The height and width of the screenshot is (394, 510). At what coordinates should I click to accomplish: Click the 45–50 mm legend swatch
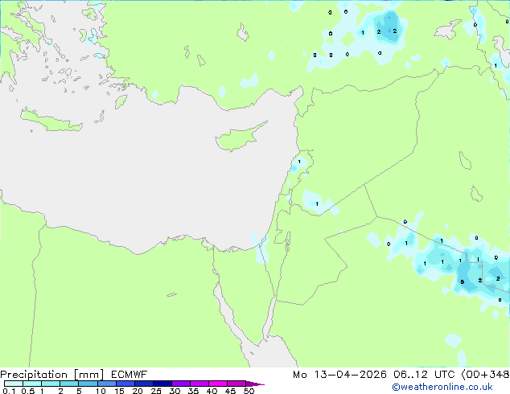[236, 384]
